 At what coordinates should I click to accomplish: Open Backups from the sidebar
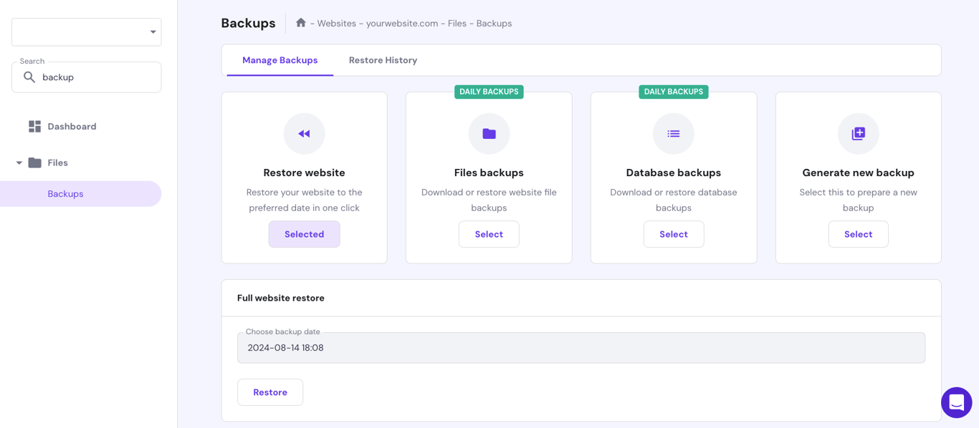point(65,193)
